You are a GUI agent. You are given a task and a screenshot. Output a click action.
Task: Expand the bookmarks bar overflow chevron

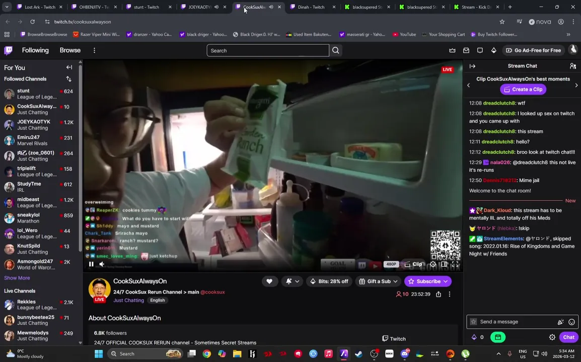pos(568,34)
